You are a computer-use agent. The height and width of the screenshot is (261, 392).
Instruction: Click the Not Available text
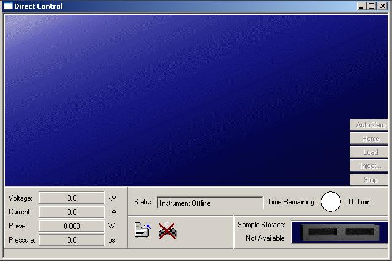pyautogui.click(x=265, y=238)
